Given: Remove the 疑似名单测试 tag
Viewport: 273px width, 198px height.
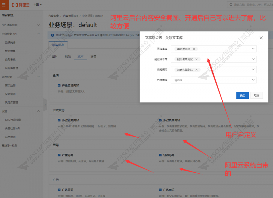Looking at the screenshot, I should click(196, 59).
